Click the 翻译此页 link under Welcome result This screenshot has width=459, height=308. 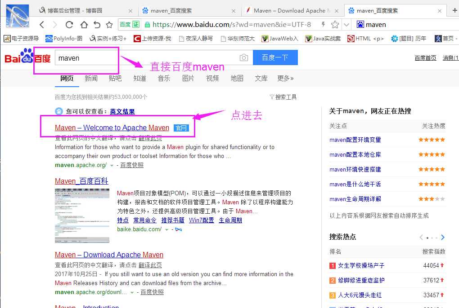pyautogui.click(x=150, y=138)
